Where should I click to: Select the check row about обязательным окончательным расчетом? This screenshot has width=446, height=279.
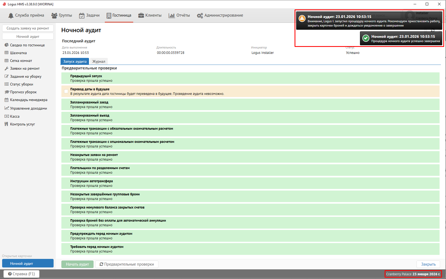click(x=250, y=131)
